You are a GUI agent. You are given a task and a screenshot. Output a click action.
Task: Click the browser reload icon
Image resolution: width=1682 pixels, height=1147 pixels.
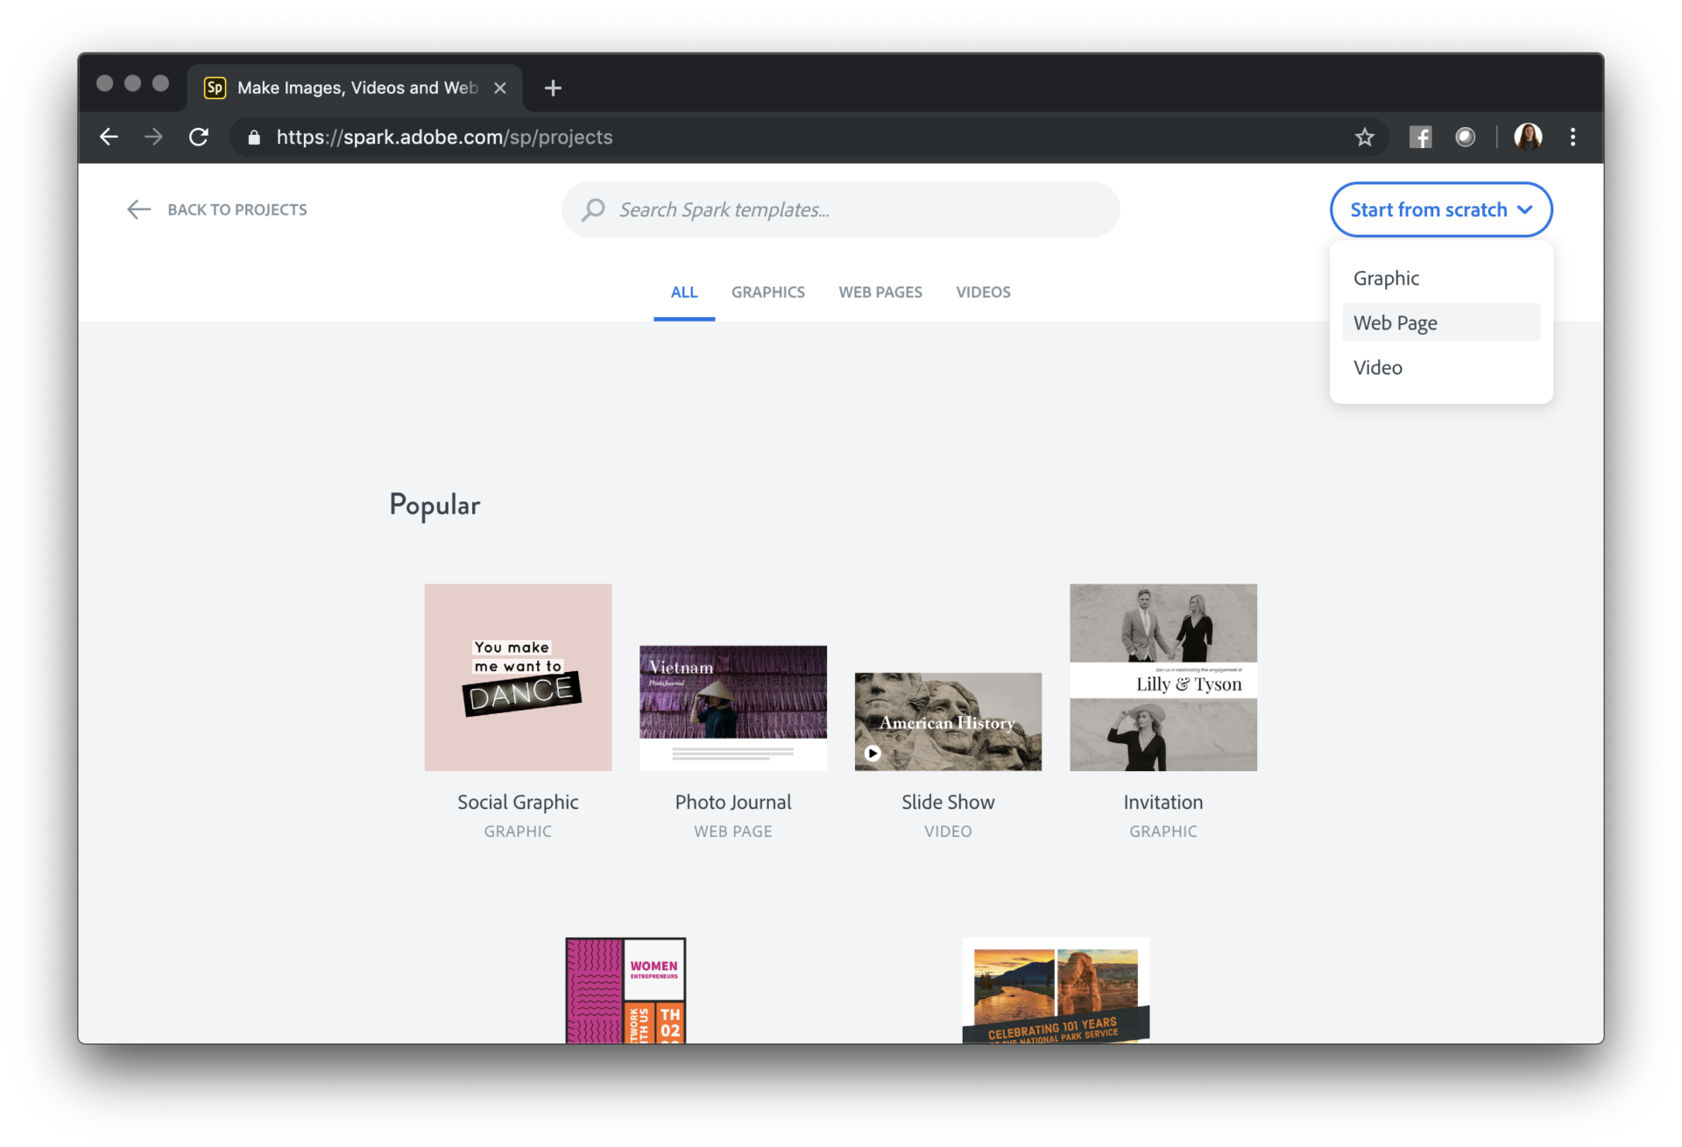click(199, 138)
